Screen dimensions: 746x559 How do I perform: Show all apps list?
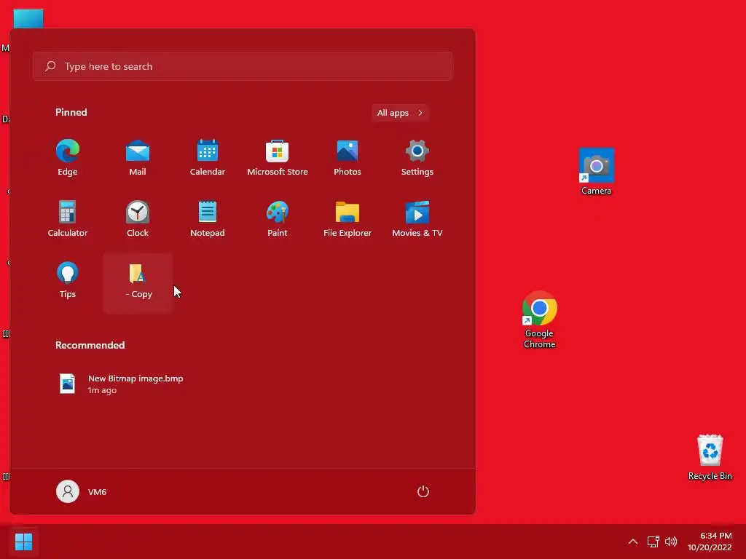coord(400,113)
